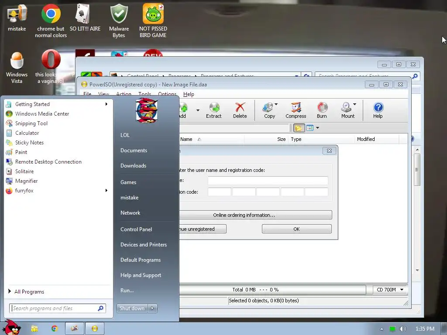The height and width of the screenshot is (335, 447).
Task: Click the PowerISO disc taskbar button
Action: pos(95,328)
